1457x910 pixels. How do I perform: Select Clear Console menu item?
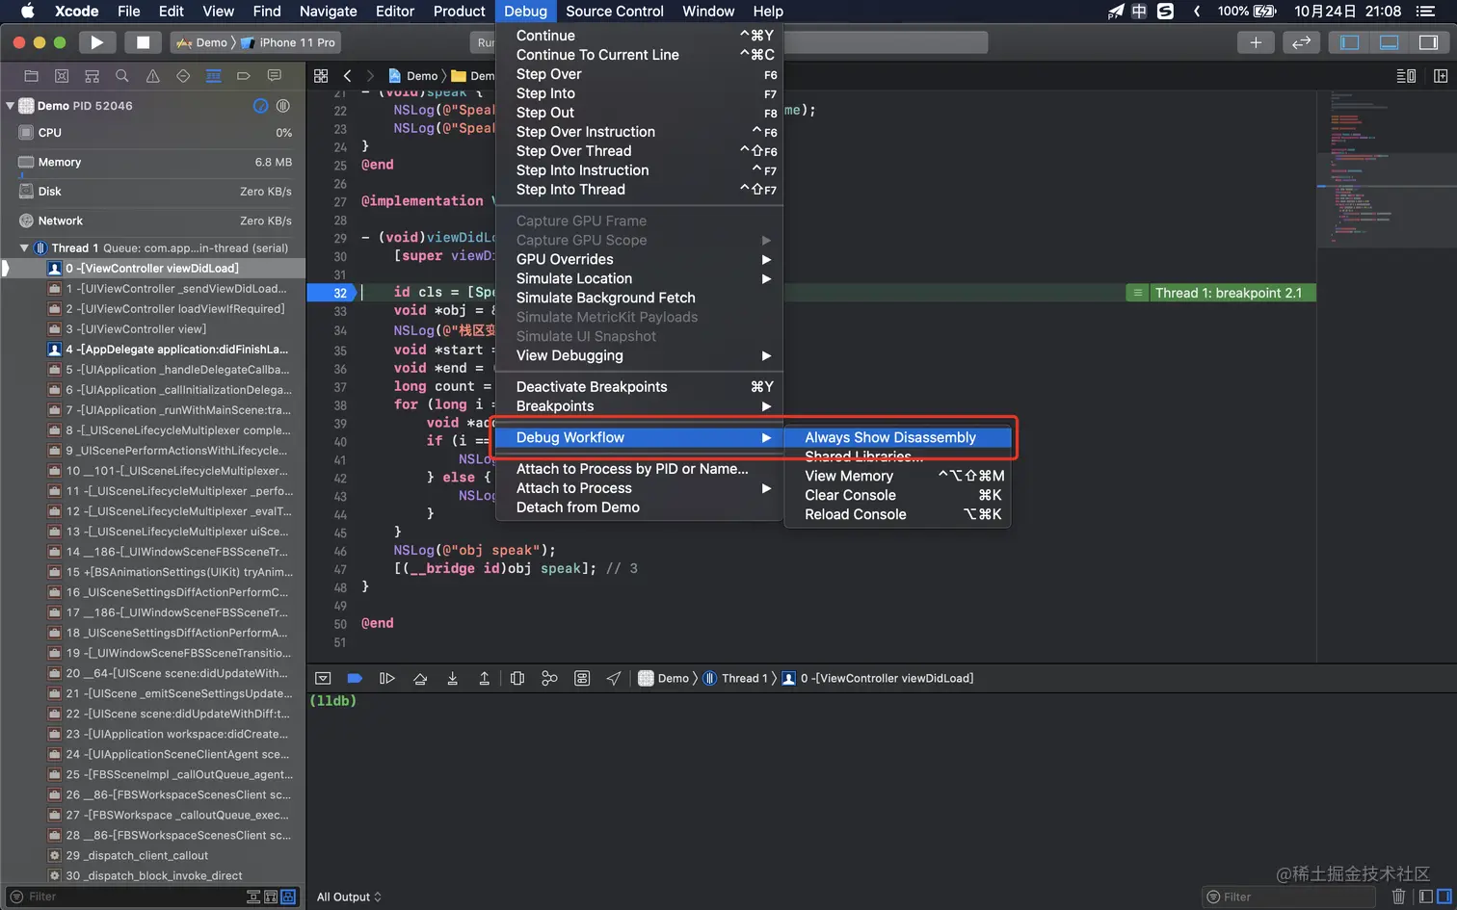click(897, 495)
